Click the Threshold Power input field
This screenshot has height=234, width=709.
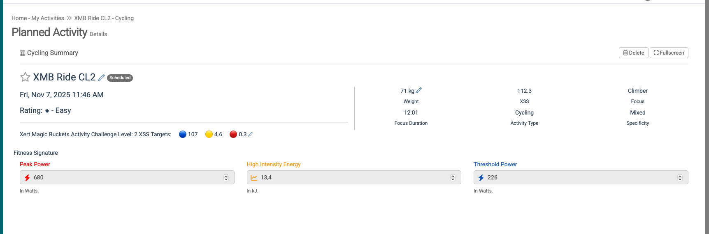click(x=576, y=177)
